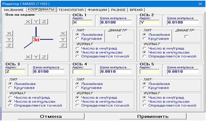The height and width of the screenshot is (121, 206).
Task: Choose Определяется точкой for ОСЬ 5
Action: pos(170,105)
